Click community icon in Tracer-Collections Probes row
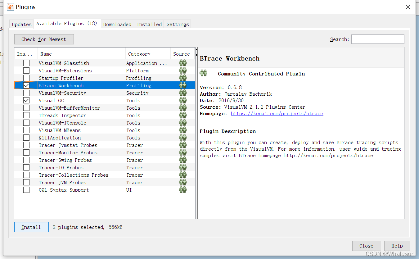 (x=183, y=175)
